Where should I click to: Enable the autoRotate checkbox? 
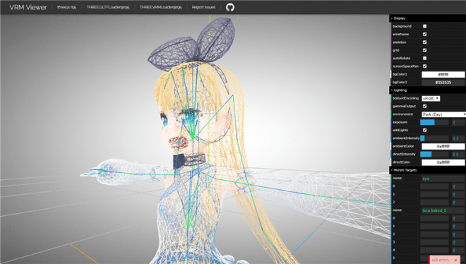pyautogui.click(x=424, y=58)
